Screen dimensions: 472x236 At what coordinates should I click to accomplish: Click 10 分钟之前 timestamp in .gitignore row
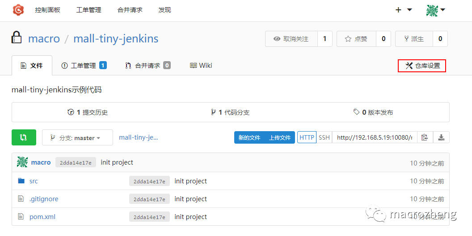pyautogui.click(x=427, y=199)
